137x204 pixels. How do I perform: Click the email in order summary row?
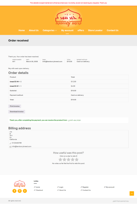tap(52, 61)
